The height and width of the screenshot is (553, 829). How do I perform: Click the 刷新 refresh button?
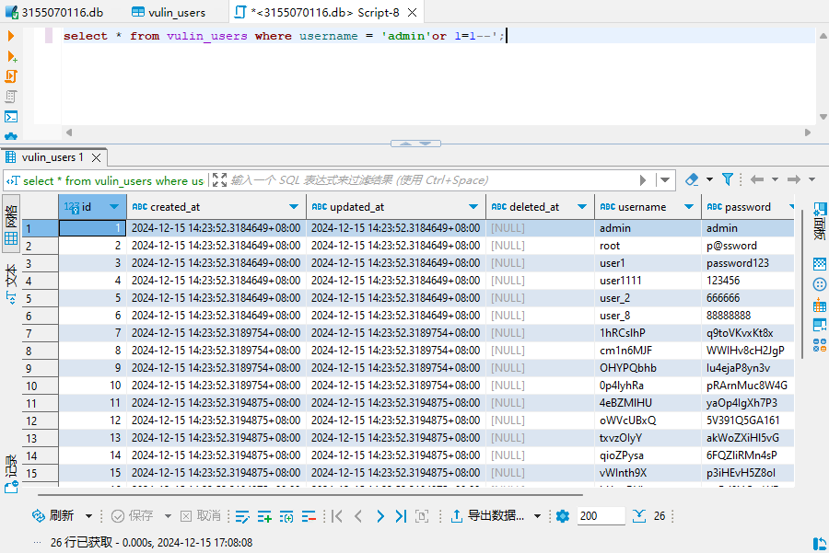(x=53, y=516)
